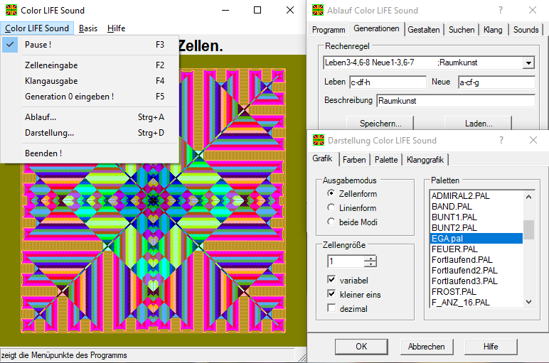Open the Hilfe menu
Screen dimensions: 549x363
(116, 28)
